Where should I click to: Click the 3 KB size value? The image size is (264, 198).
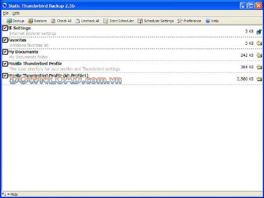point(249,31)
